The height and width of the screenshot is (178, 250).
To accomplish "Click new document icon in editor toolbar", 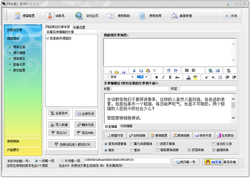I will coord(110,72).
